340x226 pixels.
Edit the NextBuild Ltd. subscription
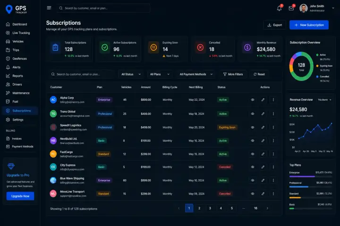263,141
